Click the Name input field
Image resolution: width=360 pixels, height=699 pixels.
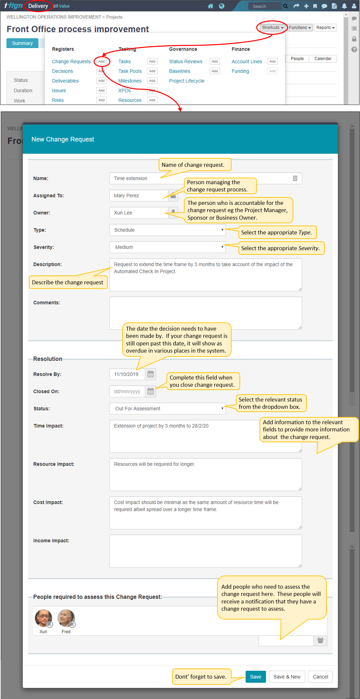click(206, 178)
